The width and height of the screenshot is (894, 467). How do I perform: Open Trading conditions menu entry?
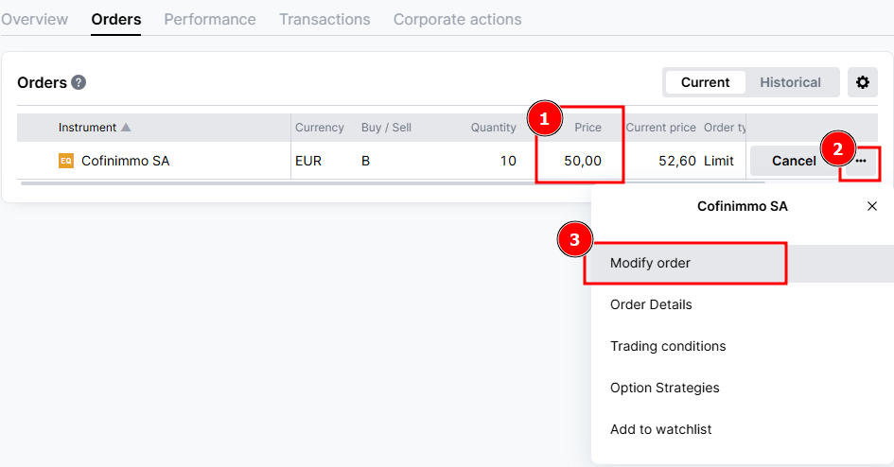click(x=668, y=346)
